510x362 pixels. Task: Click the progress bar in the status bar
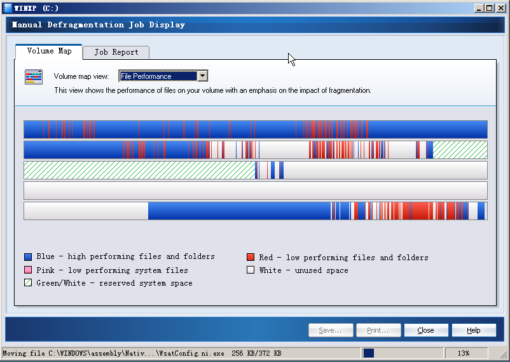click(x=403, y=353)
